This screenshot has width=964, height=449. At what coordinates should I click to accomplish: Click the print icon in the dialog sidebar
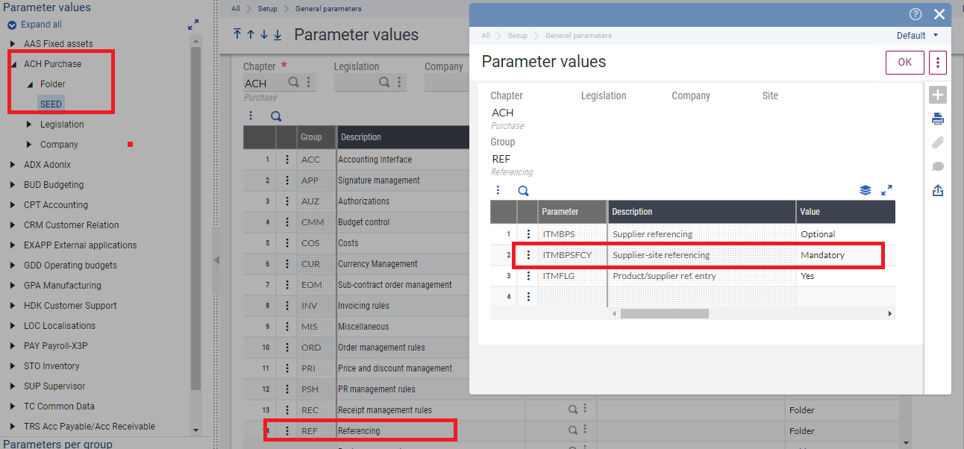pos(937,119)
